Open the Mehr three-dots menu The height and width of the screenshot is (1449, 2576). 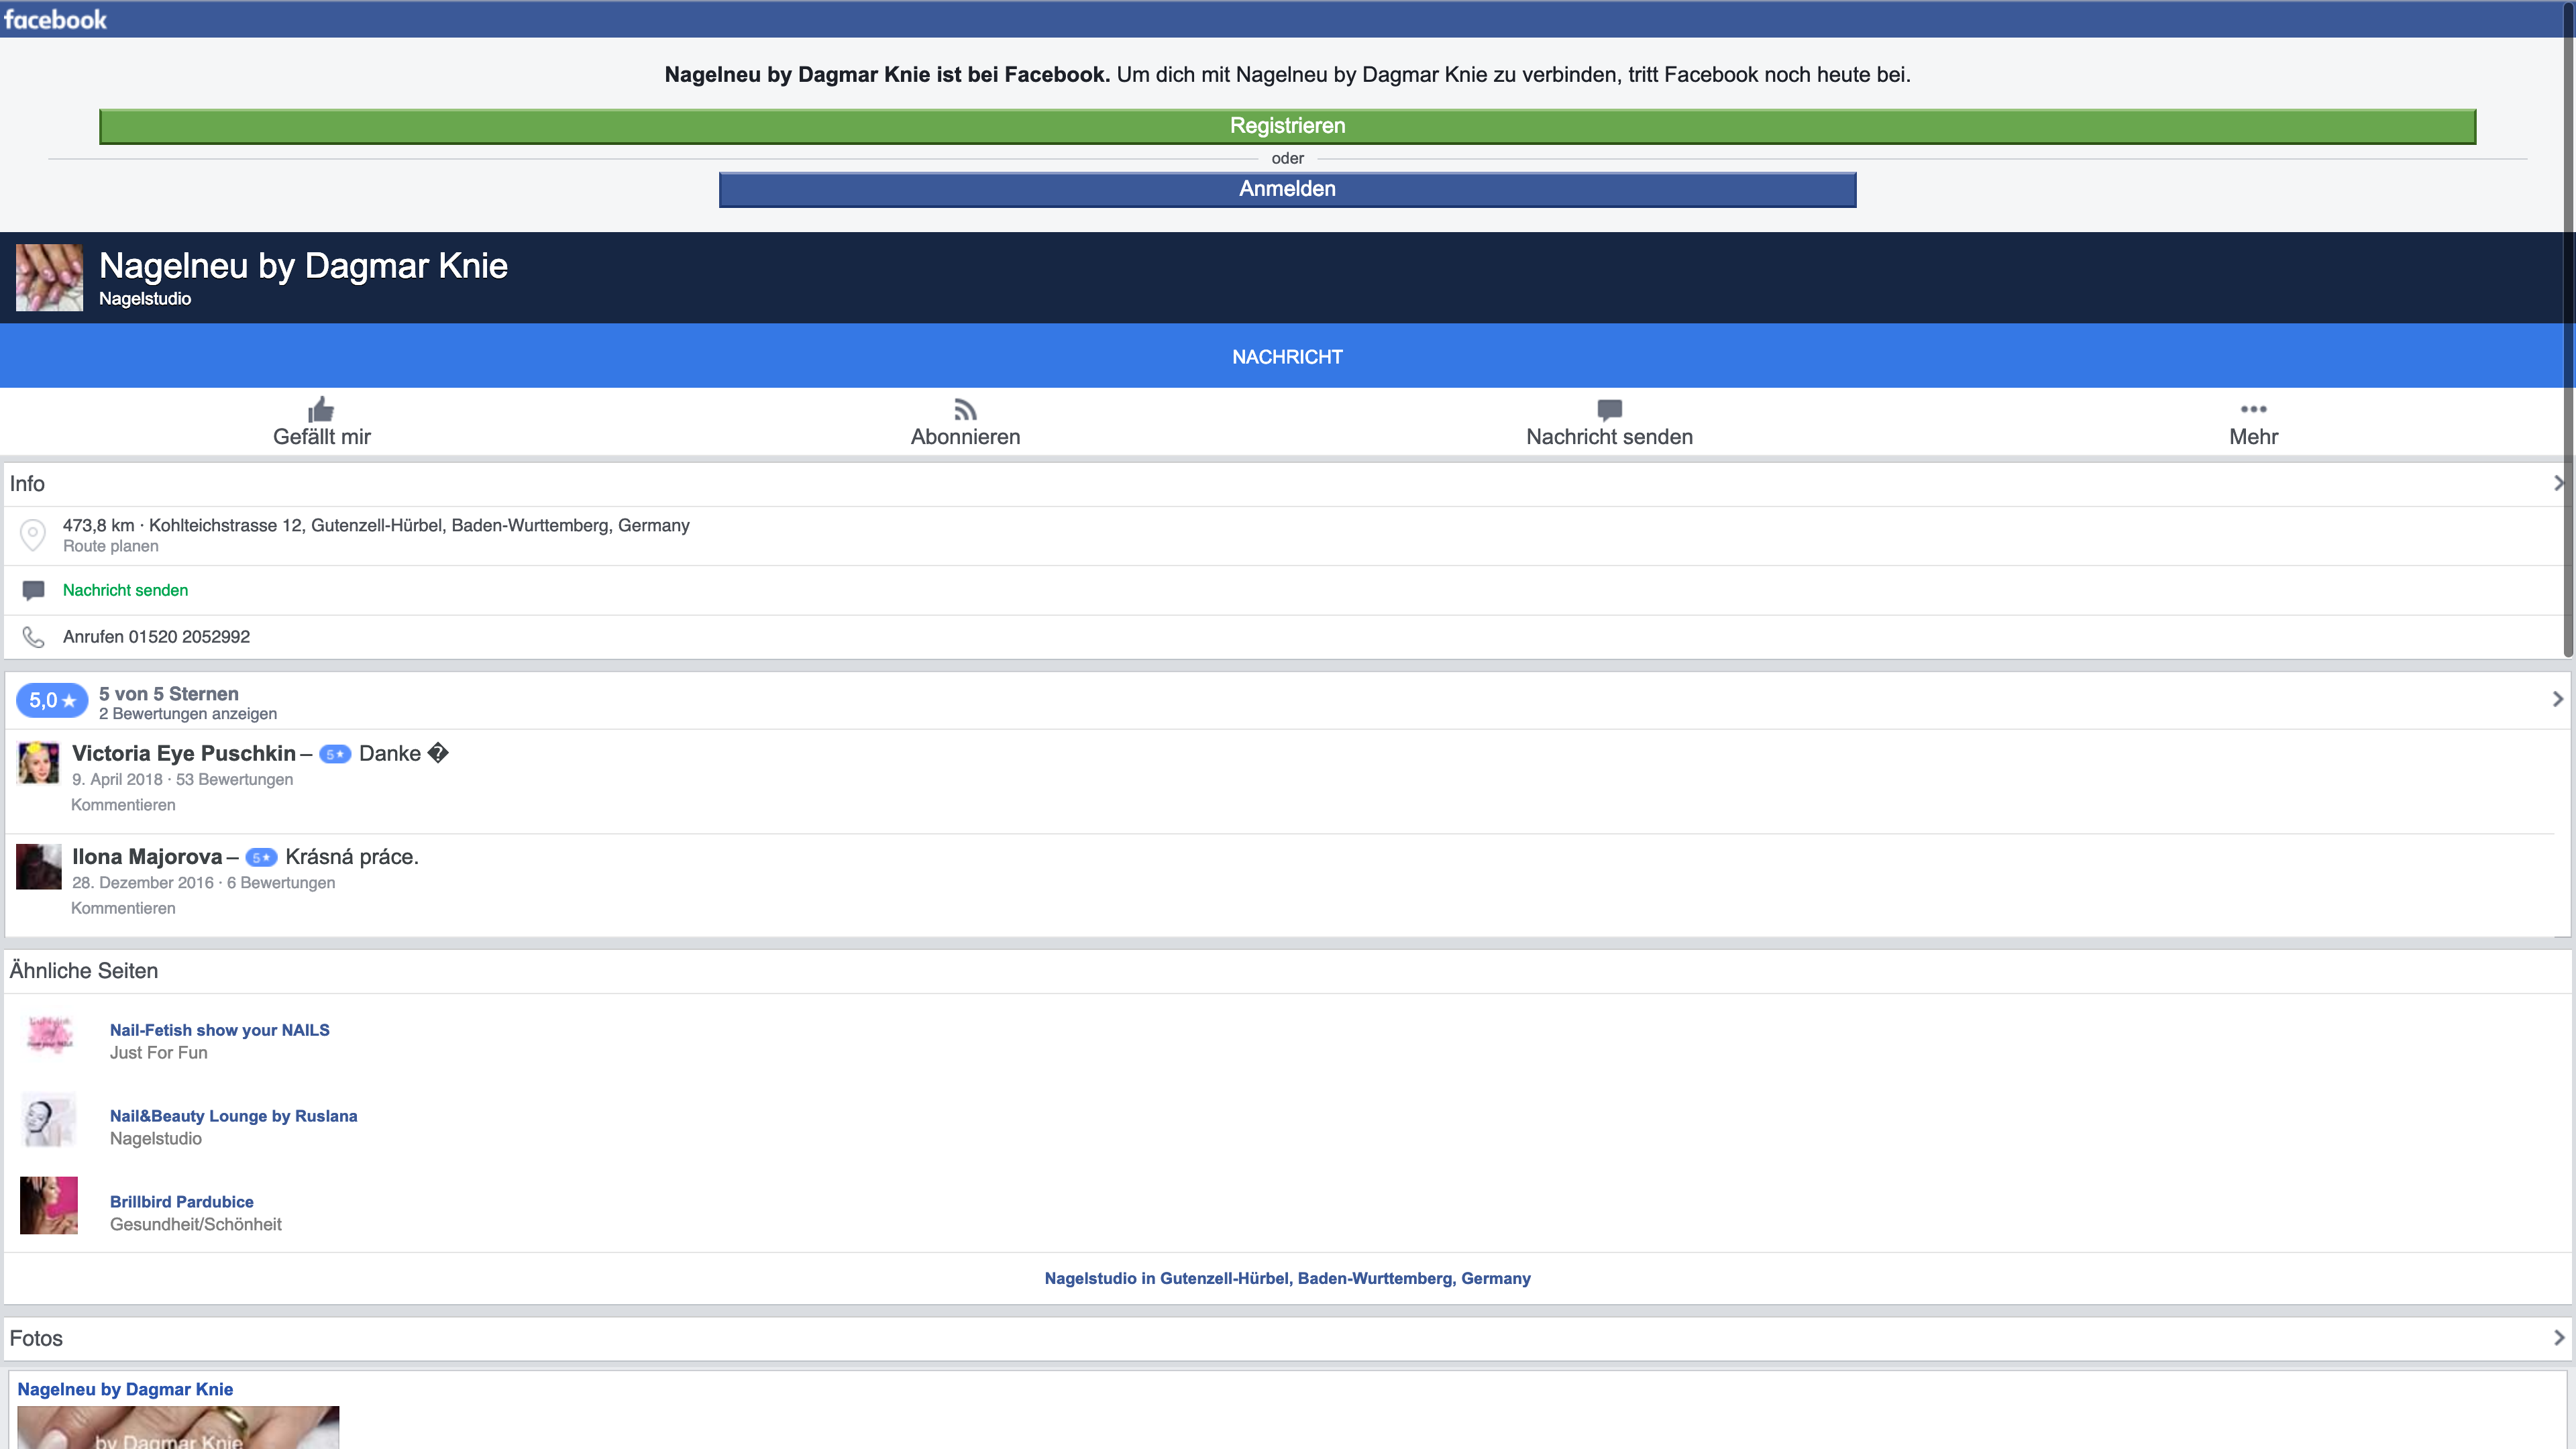[2253, 409]
